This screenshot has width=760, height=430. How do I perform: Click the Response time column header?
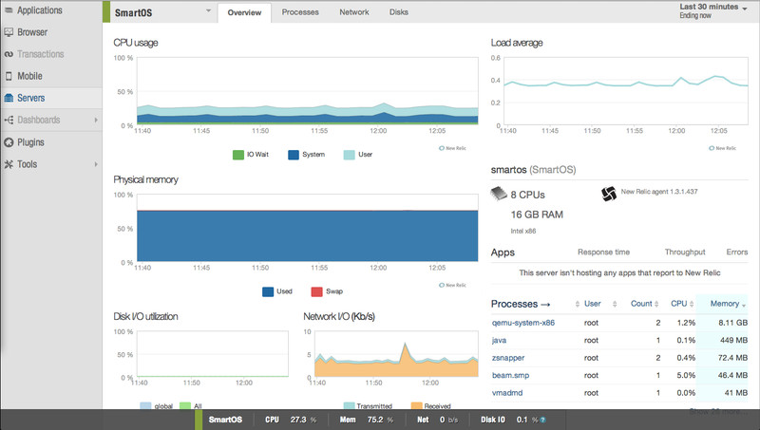(603, 252)
